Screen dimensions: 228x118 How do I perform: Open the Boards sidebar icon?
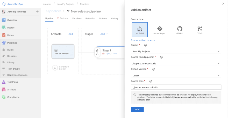(x=4, y=28)
